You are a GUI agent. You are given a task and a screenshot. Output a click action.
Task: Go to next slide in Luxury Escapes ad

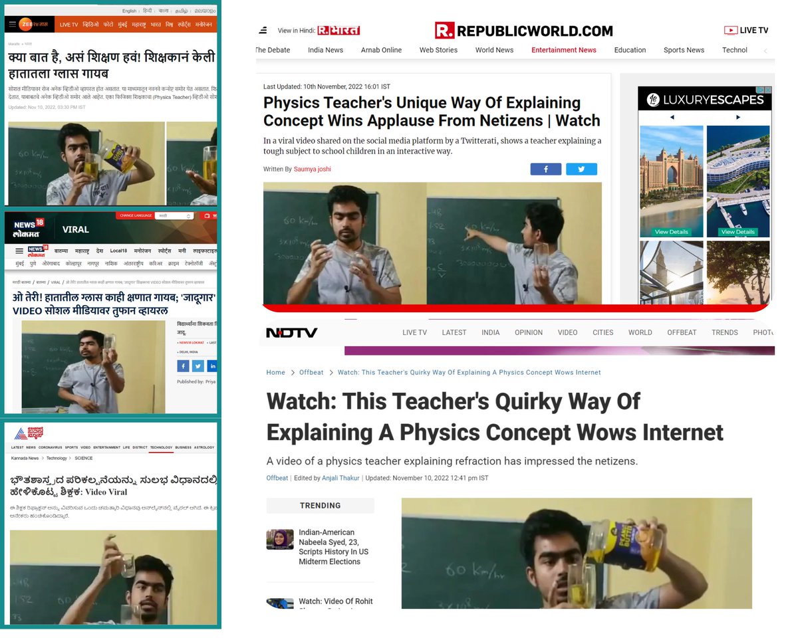pos(738,118)
